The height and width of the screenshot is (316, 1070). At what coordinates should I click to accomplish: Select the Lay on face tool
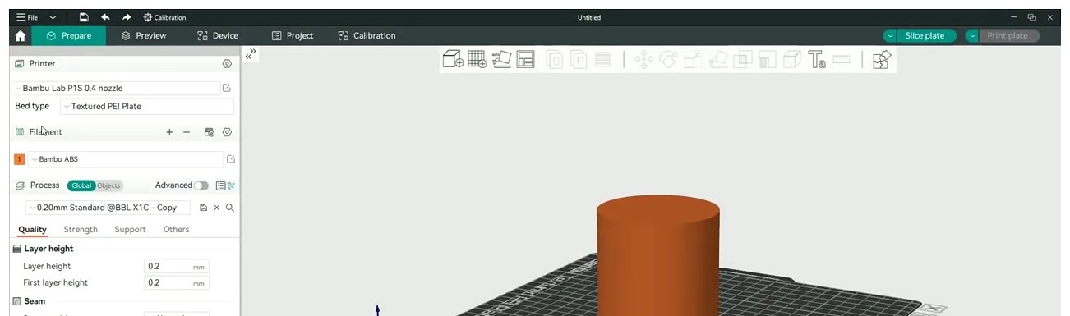pyautogui.click(x=717, y=59)
